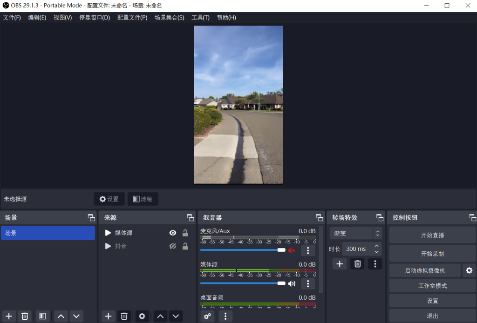Open the 工具(T) menu
Viewport: 477px width, 323px height.
tap(200, 18)
